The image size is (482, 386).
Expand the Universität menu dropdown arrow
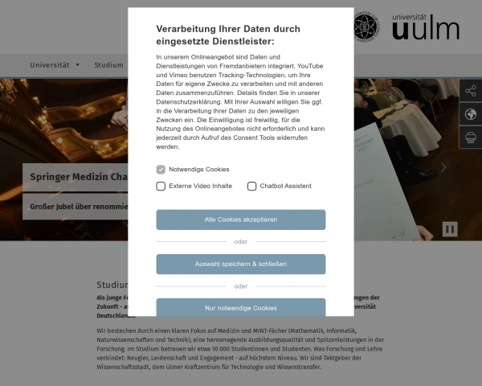click(77, 65)
